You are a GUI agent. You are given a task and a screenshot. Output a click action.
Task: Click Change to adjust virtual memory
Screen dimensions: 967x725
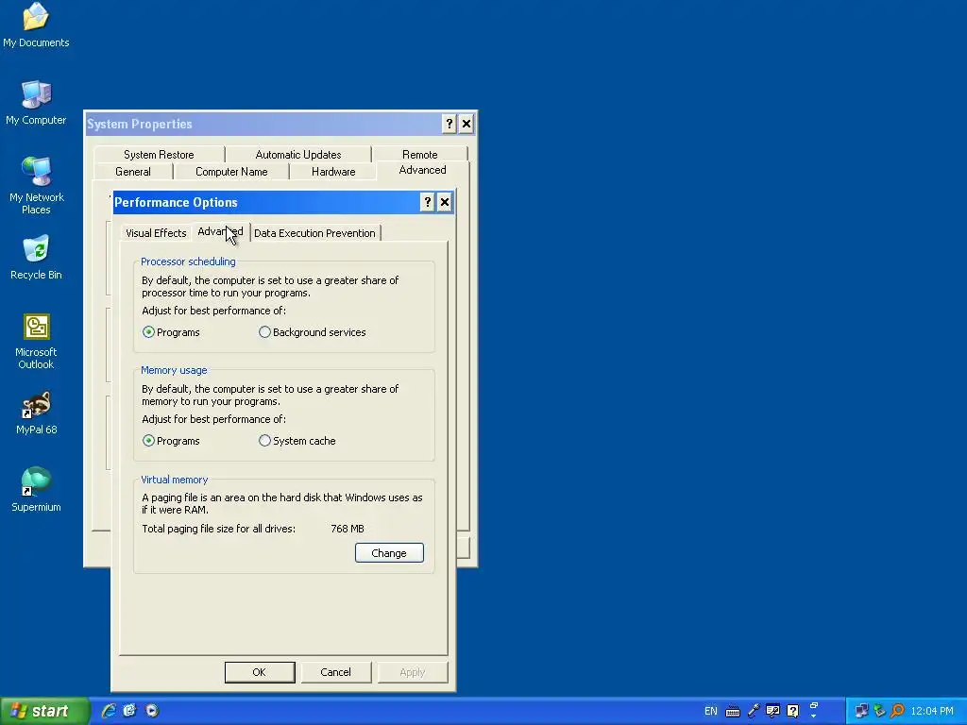[389, 553]
